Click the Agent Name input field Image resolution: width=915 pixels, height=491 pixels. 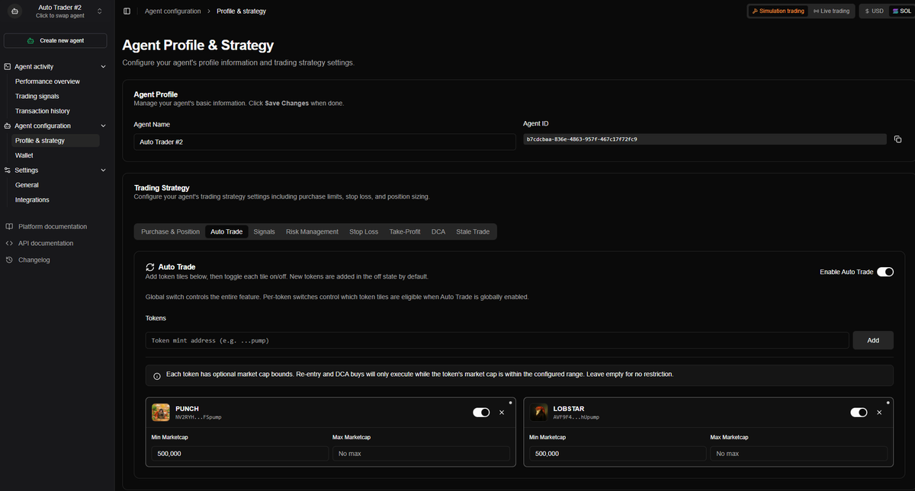click(326, 142)
